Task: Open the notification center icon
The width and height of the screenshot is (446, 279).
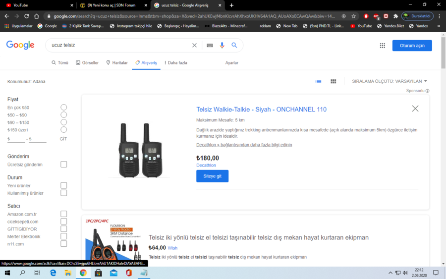Action: [436, 273]
